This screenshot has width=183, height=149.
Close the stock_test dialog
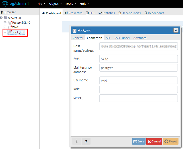tap(176, 30)
